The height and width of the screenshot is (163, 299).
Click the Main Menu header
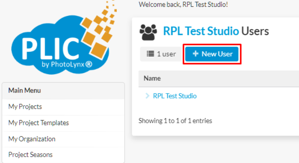tap(63, 91)
